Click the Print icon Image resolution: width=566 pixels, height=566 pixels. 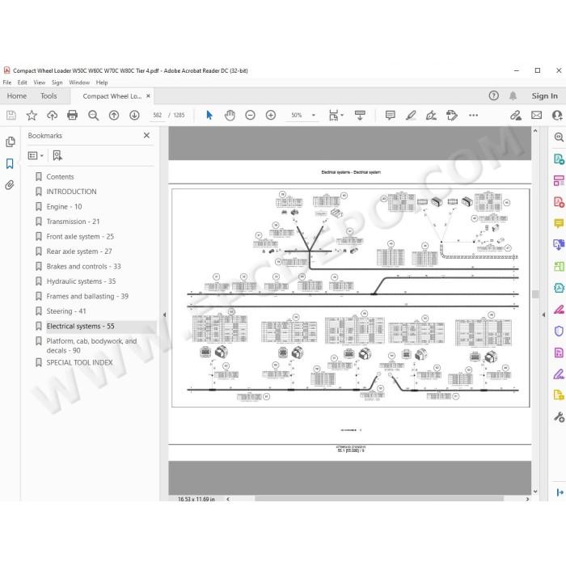(x=73, y=115)
